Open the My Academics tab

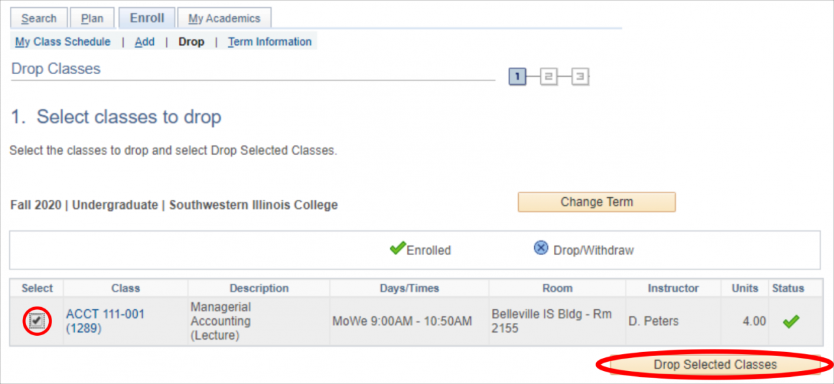pos(225,18)
